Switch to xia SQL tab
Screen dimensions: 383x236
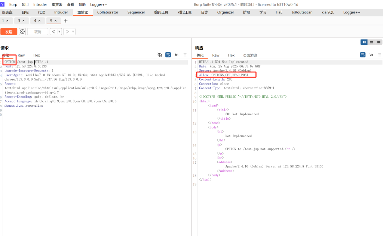point(328,12)
